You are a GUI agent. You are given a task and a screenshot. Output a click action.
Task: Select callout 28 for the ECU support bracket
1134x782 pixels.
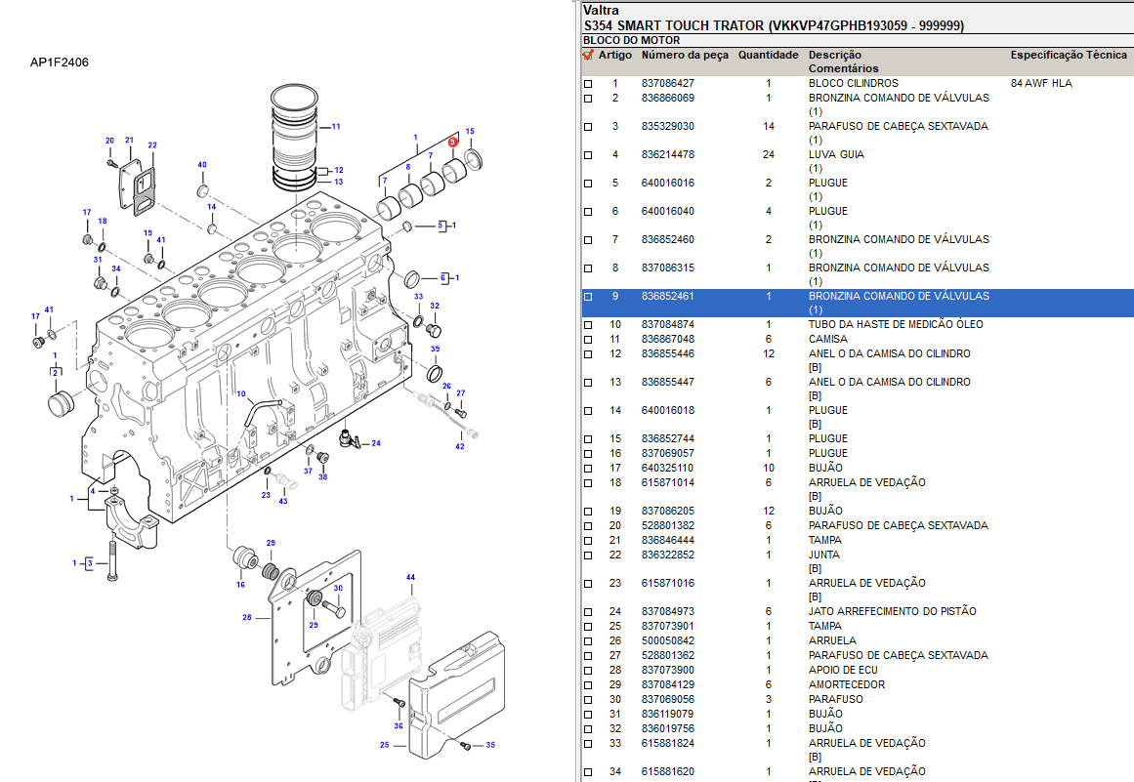(x=247, y=617)
